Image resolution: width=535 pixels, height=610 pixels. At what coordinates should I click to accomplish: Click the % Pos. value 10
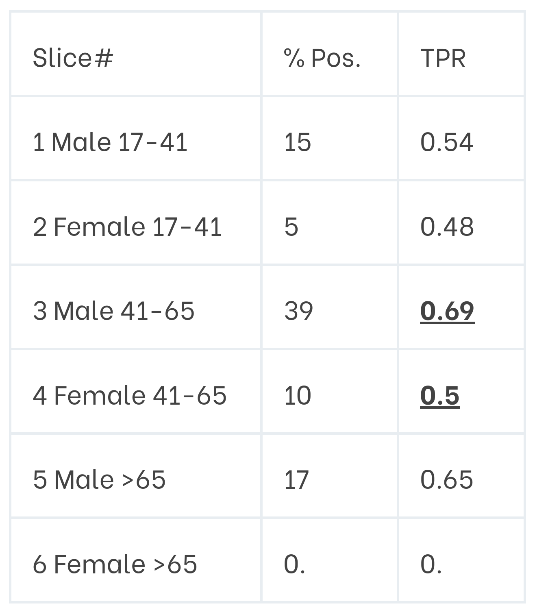pos(298,395)
